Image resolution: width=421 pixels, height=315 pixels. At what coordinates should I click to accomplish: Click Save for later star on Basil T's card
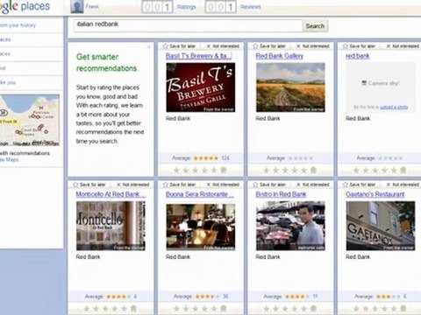pyautogui.click(x=166, y=46)
